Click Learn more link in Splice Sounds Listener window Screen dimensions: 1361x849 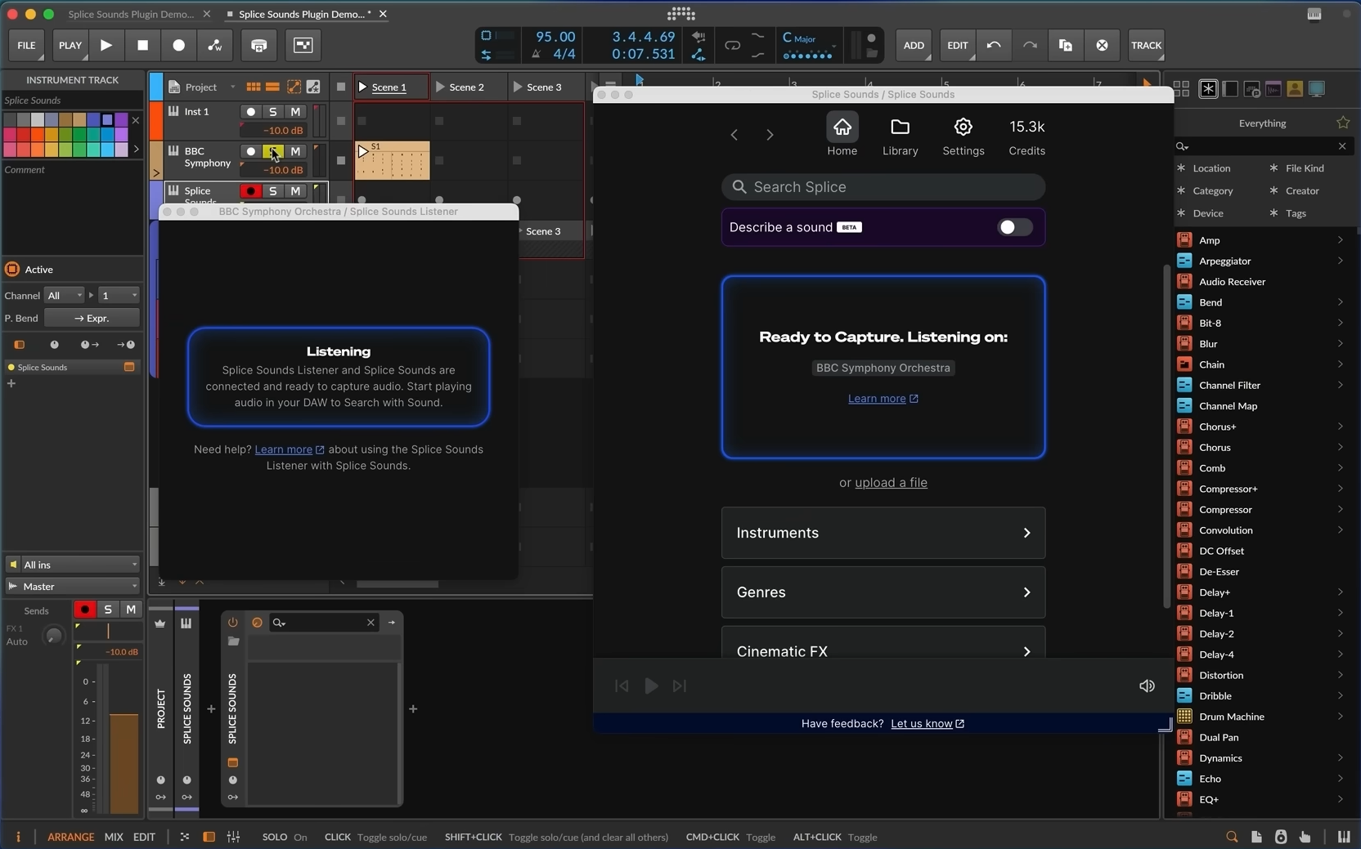[290, 449]
